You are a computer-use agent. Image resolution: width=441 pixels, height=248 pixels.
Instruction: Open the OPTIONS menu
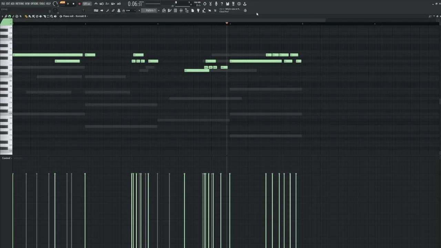click(x=34, y=3)
